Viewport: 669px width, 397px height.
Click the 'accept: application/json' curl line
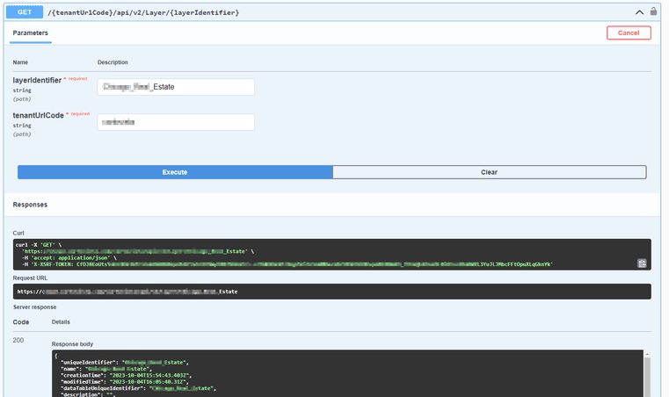[69, 258]
